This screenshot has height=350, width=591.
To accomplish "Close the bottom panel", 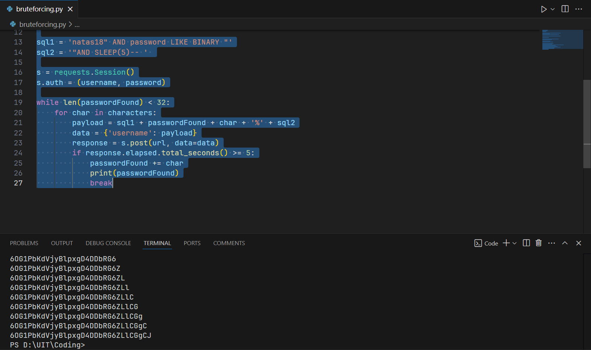I will pos(578,243).
